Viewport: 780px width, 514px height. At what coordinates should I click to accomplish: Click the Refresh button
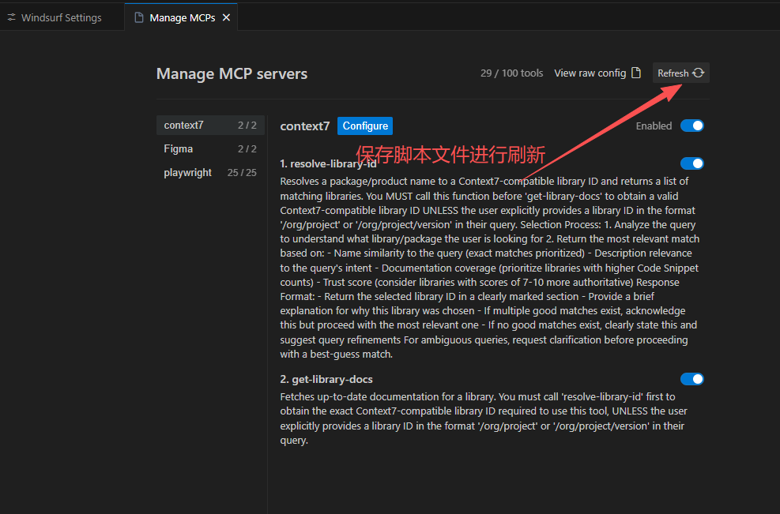click(x=680, y=73)
